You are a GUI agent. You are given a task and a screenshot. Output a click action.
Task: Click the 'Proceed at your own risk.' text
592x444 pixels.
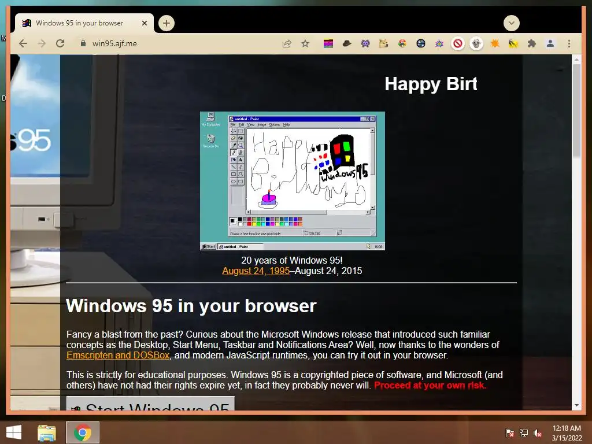click(430, 386)
